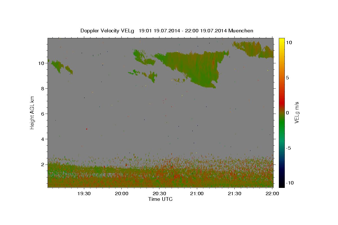
Task: Click the colorbar value 5 label
Action: [x=288, y=78]
